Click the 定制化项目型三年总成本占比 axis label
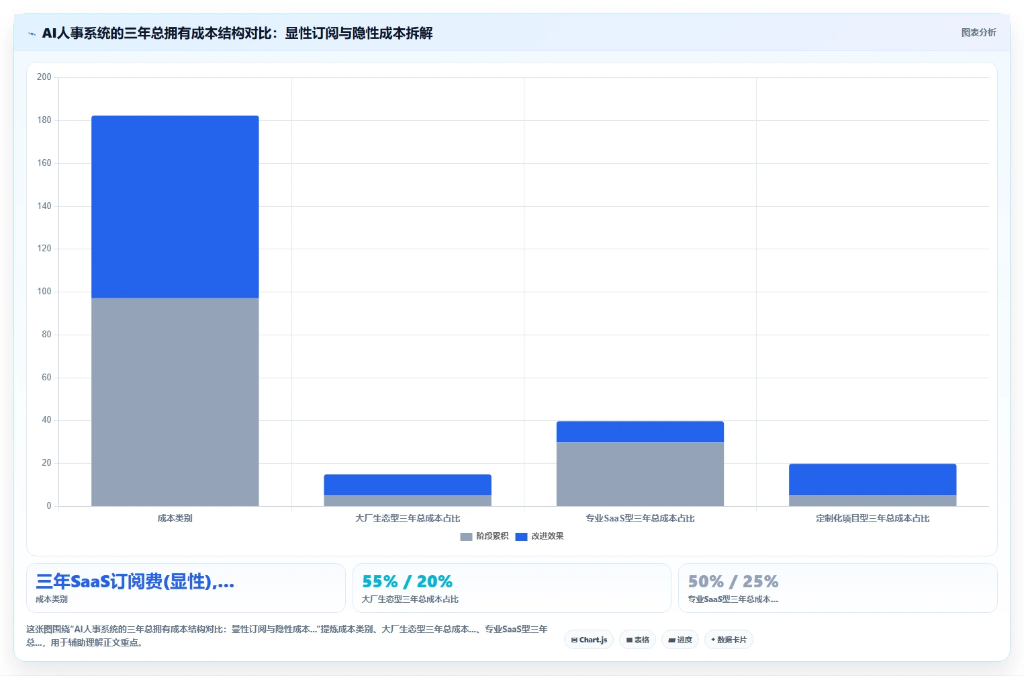The width and height of the screenshot is (1024, 676). 872,518
